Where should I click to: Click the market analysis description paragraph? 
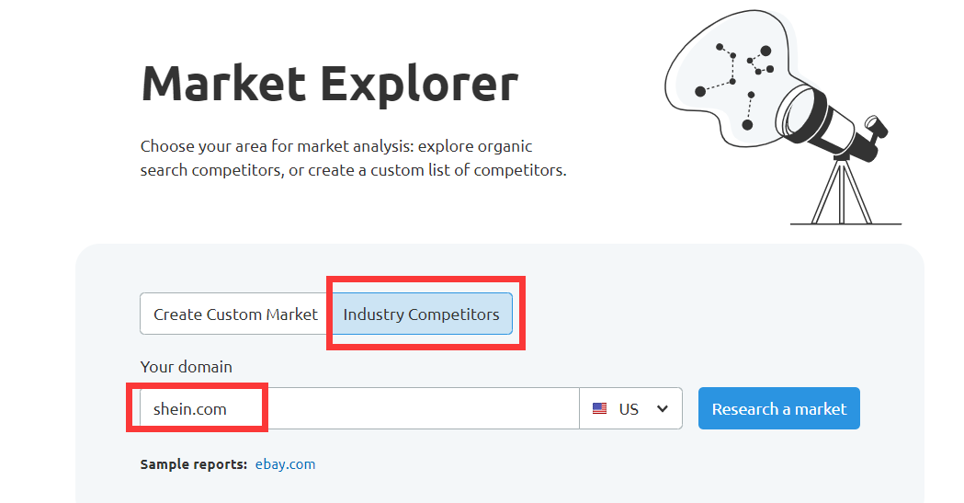pyautogui.click(x=353, y=158)
